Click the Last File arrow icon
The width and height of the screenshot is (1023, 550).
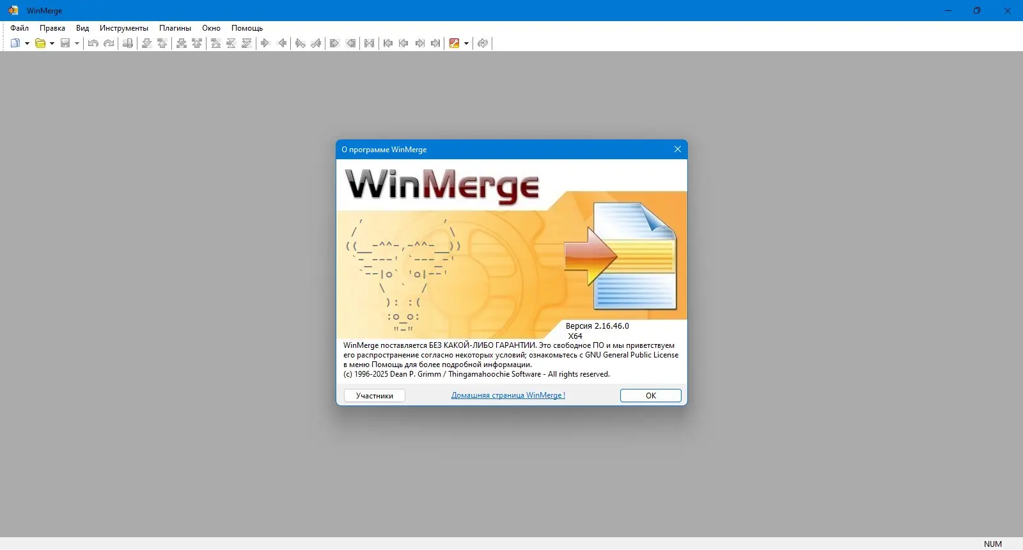(x=435, y=43)
